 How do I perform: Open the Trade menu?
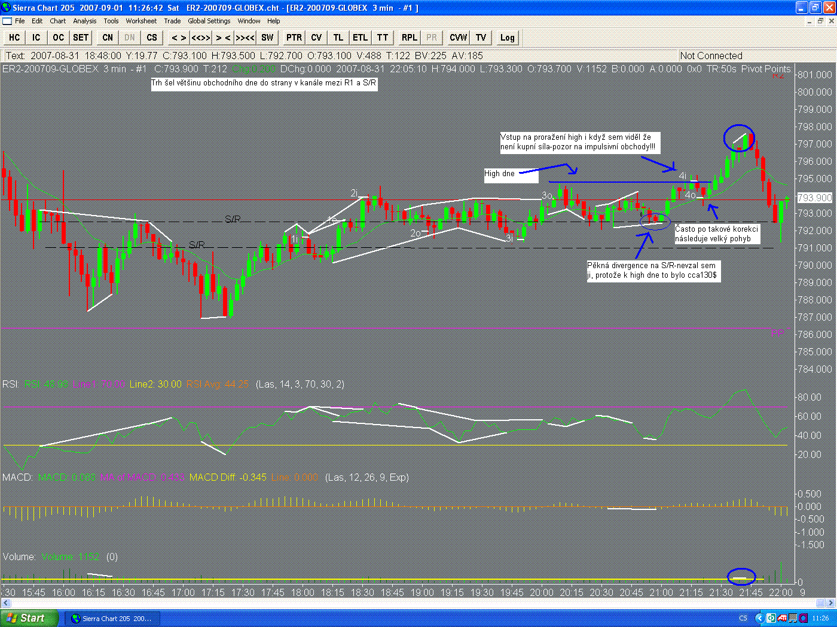[172, 21]
